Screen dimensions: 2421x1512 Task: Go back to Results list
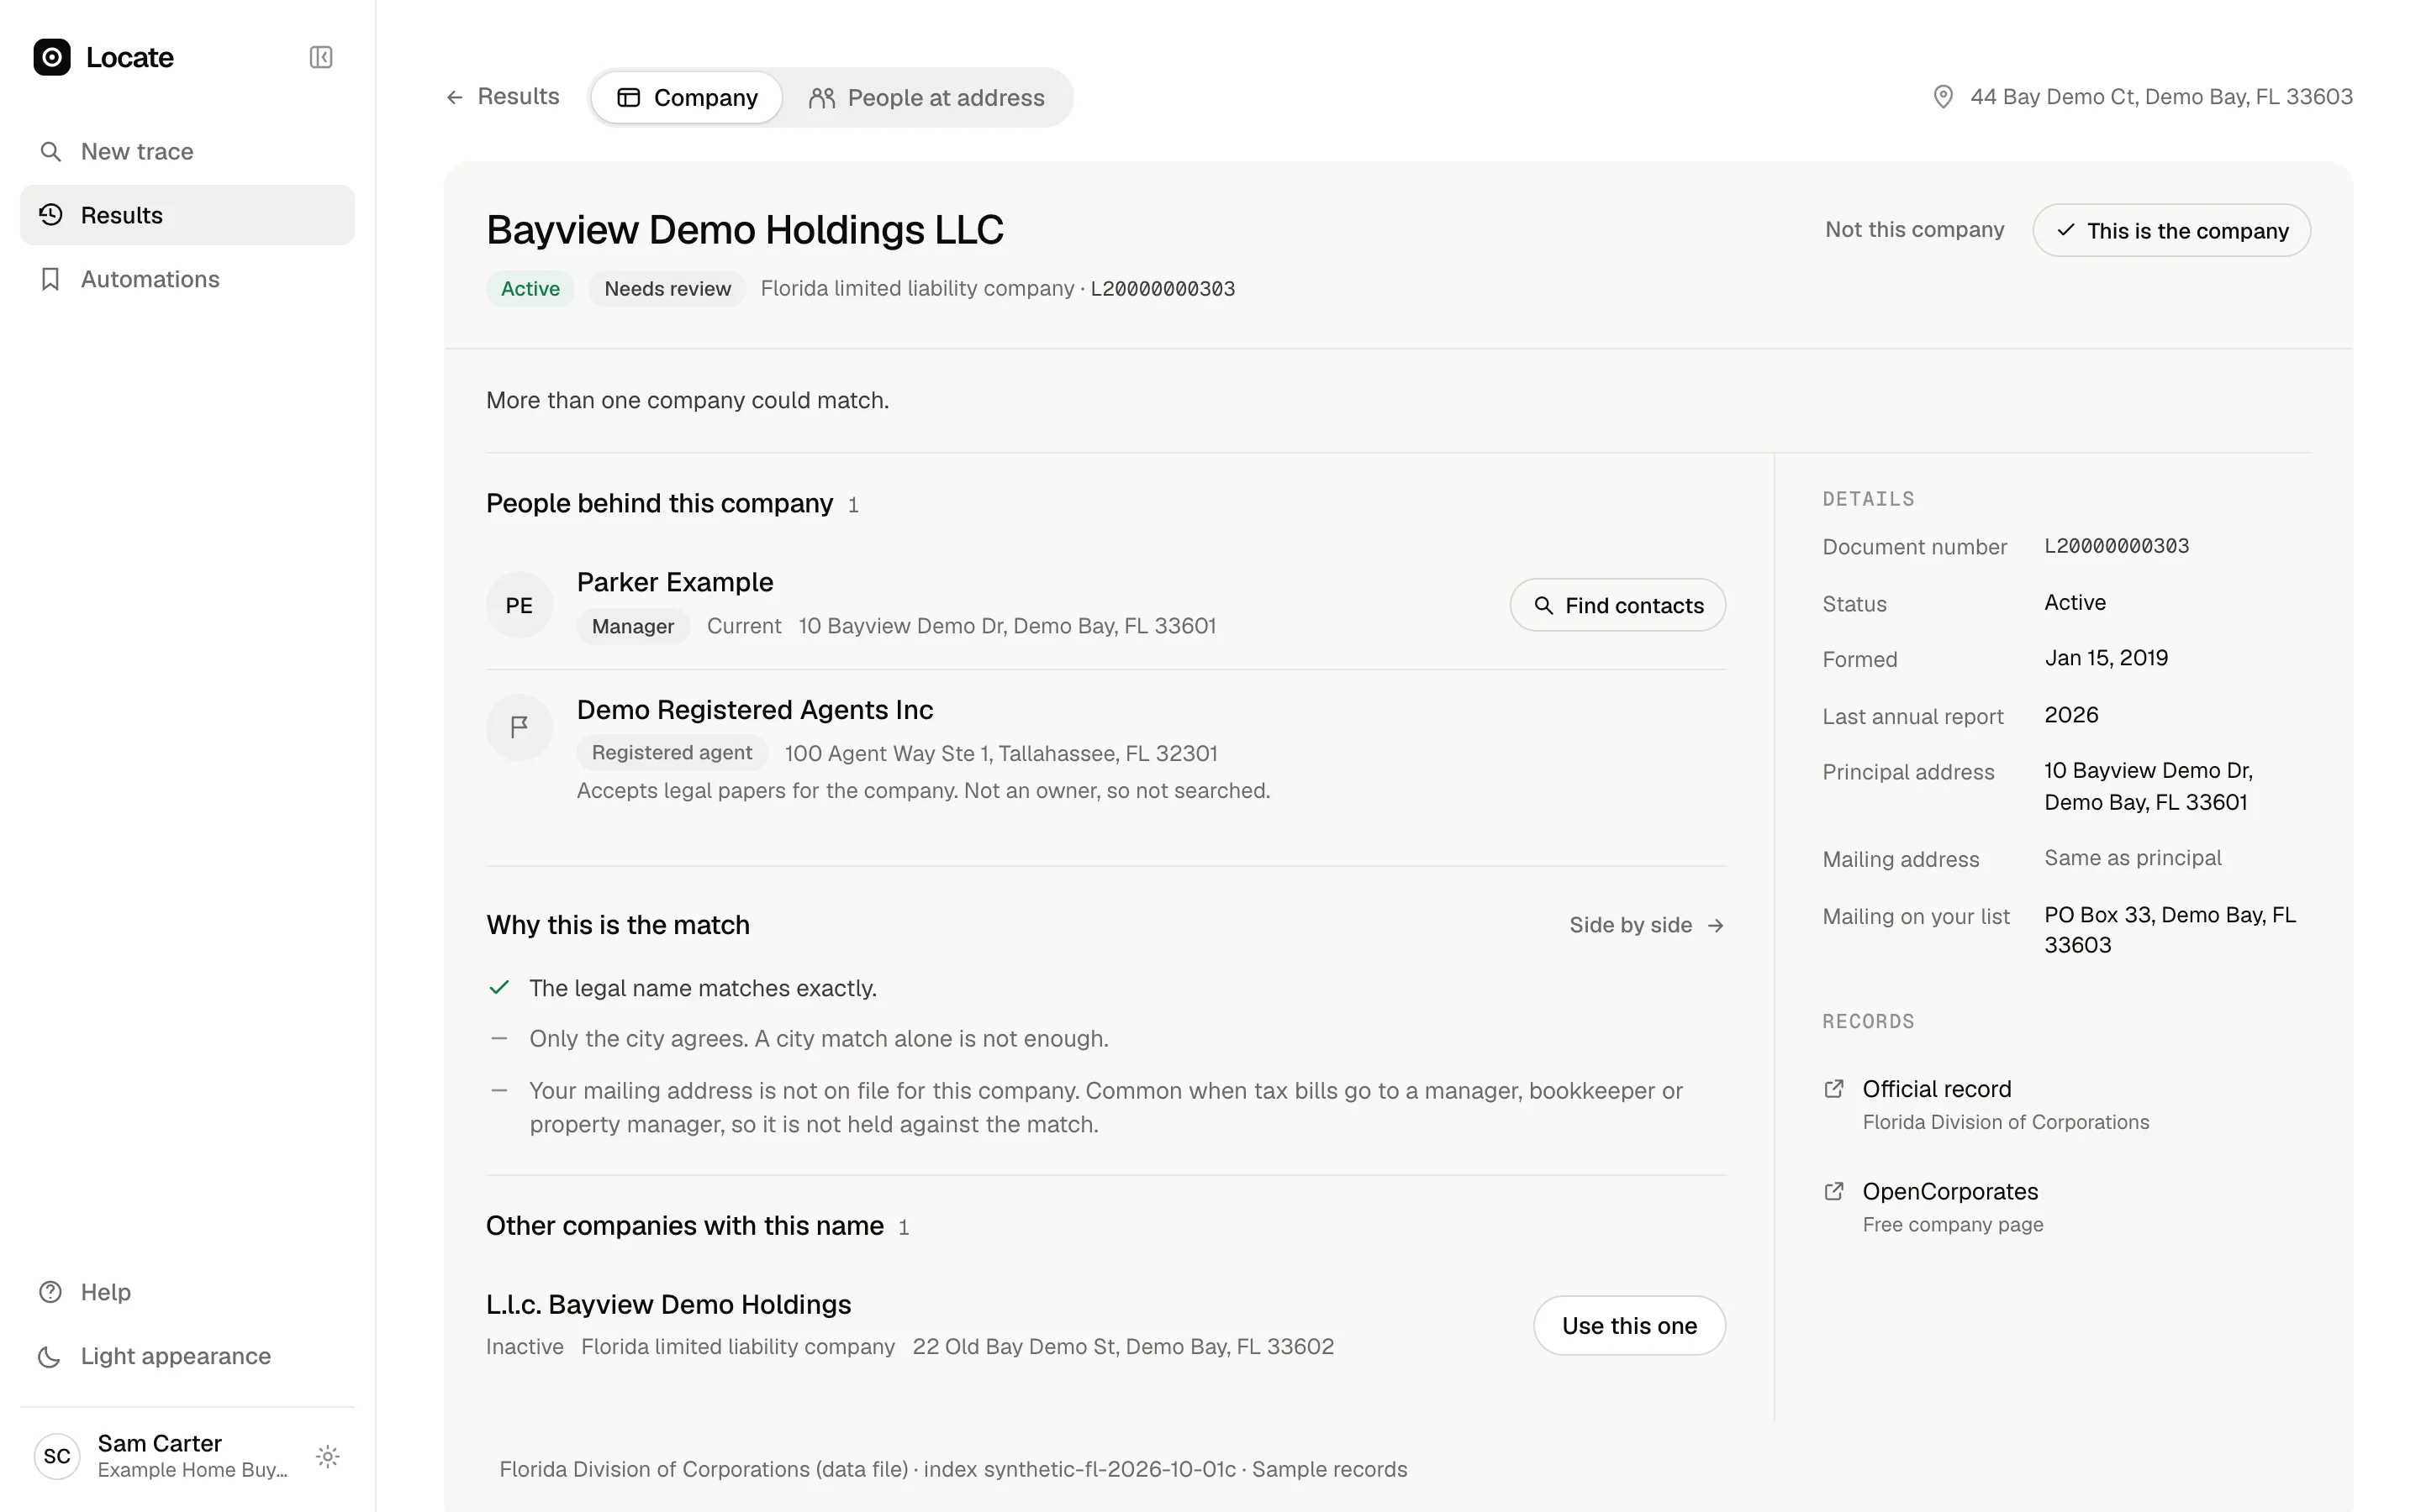502,97
